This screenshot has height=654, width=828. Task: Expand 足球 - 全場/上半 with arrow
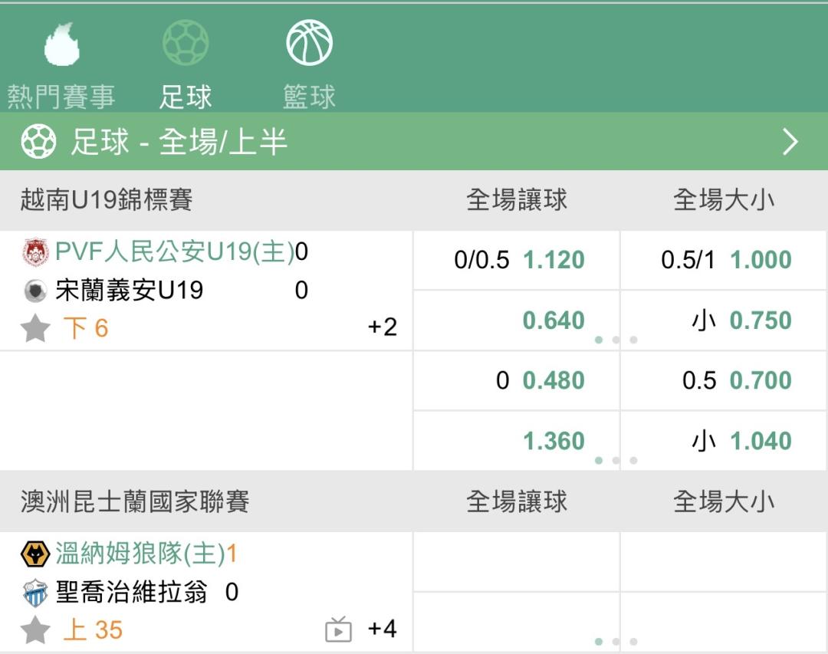790,142
